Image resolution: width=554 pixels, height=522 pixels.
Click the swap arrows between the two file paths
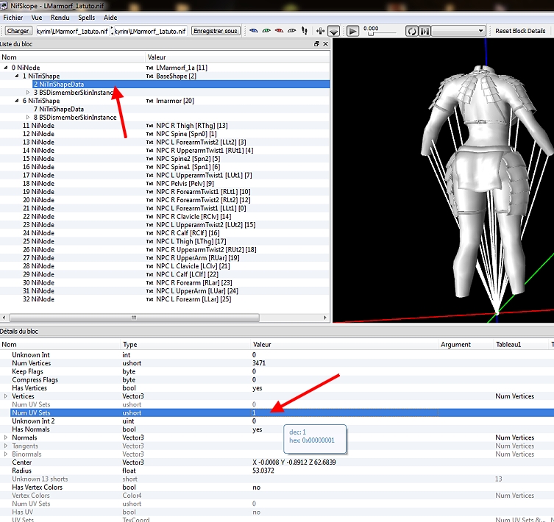click(x=112, y=31)
